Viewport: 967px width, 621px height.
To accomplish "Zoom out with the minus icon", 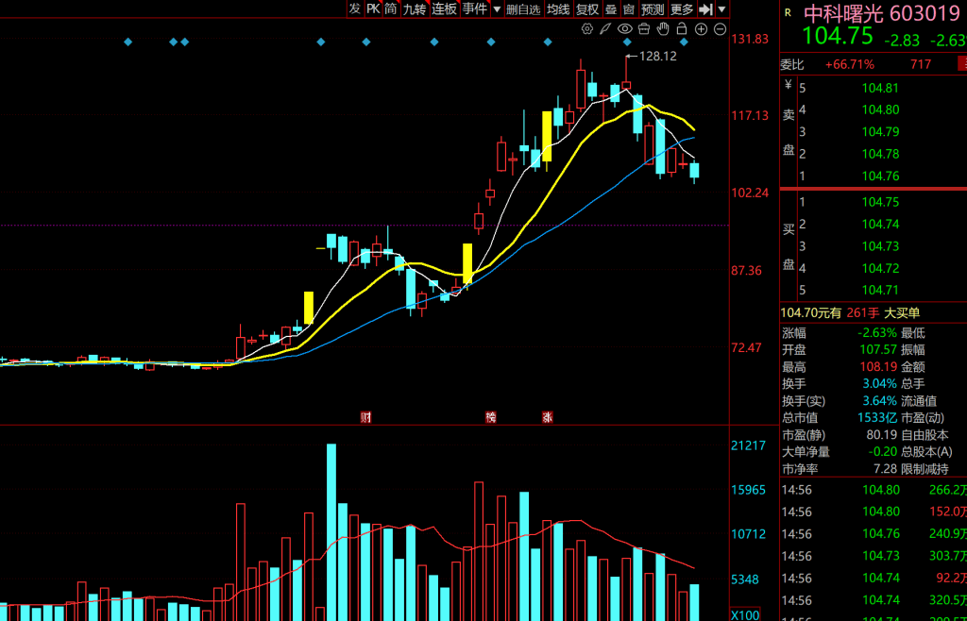I will coord(719,29).
